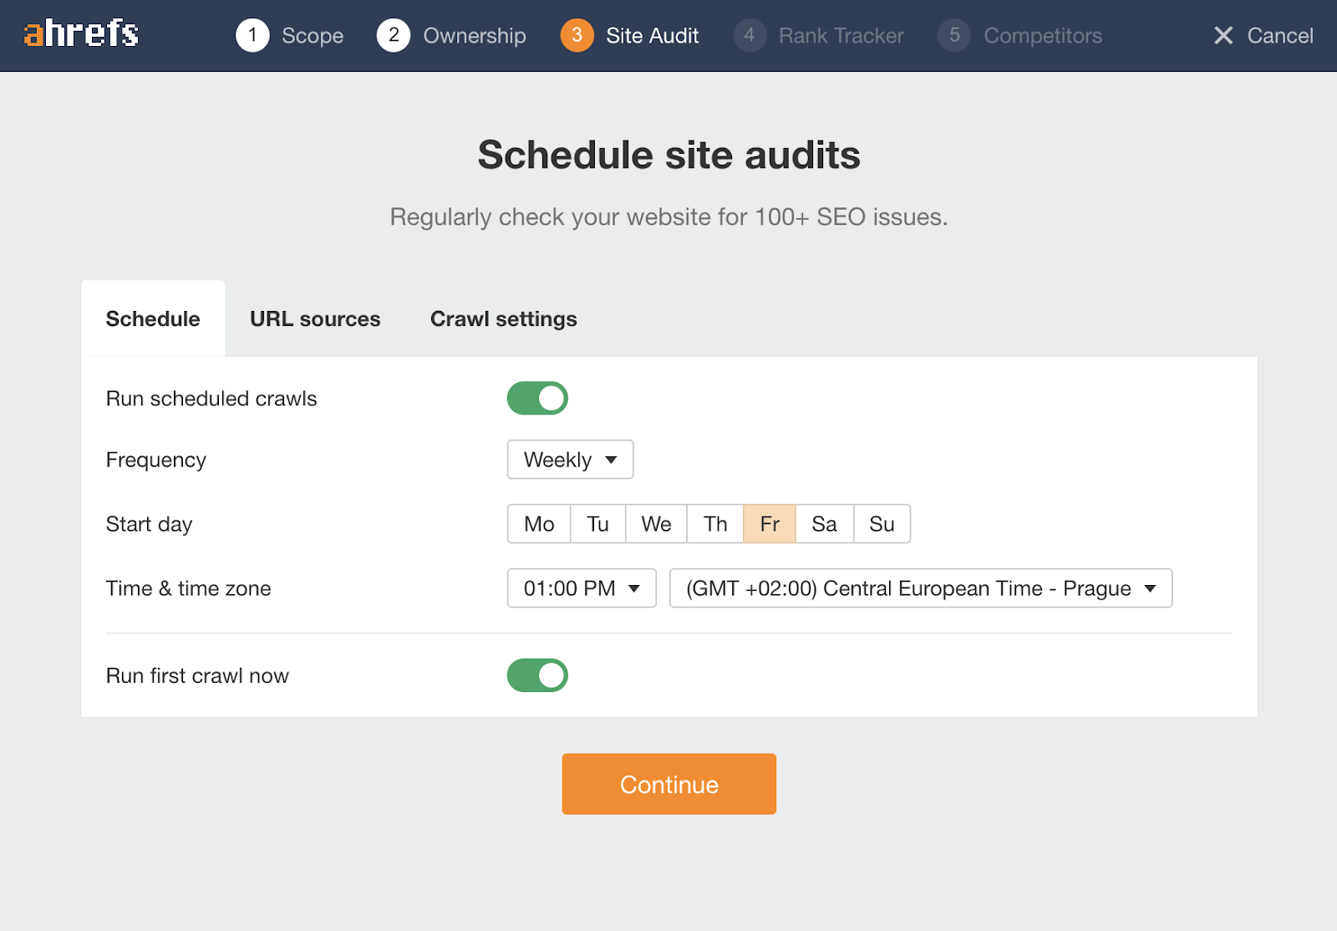Click the Cancel text in header
Screen dimensions: 1337x931
coord(1279,35)
